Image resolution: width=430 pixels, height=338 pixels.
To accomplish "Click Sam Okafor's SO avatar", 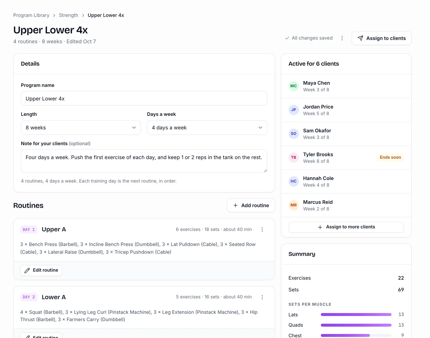I will tap(293, 134).
